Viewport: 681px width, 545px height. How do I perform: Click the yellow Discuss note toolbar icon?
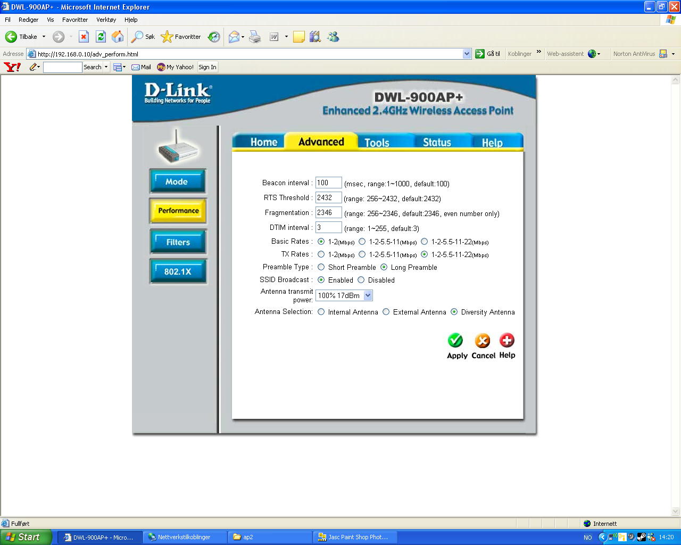tap(299, 37)
